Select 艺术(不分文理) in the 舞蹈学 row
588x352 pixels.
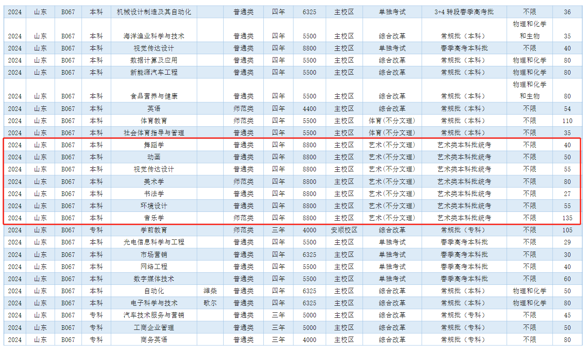pyautogui.click(x=392, y=145)
